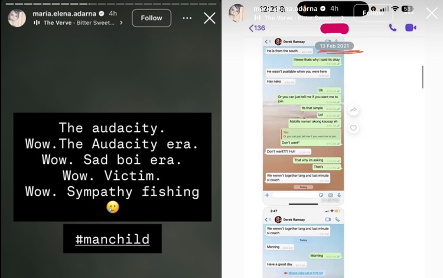Start a voice call with the phone icon

click(392, 28)
